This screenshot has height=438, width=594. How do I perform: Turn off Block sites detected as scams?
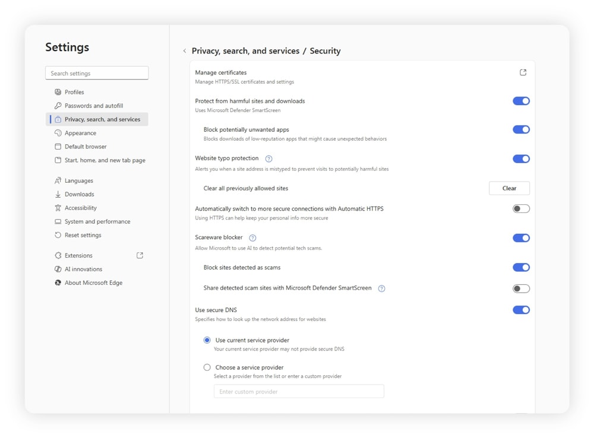click(x=521, y=267)
